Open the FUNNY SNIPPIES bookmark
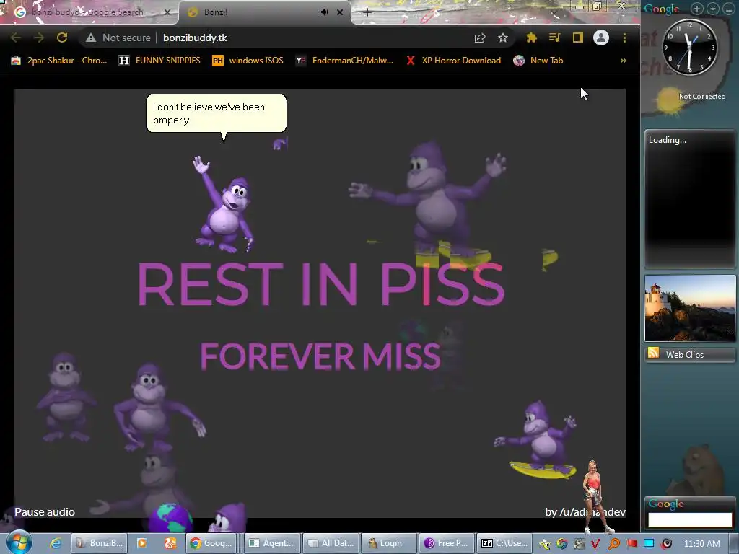The image size is (739, 554). tap(159, 61)
